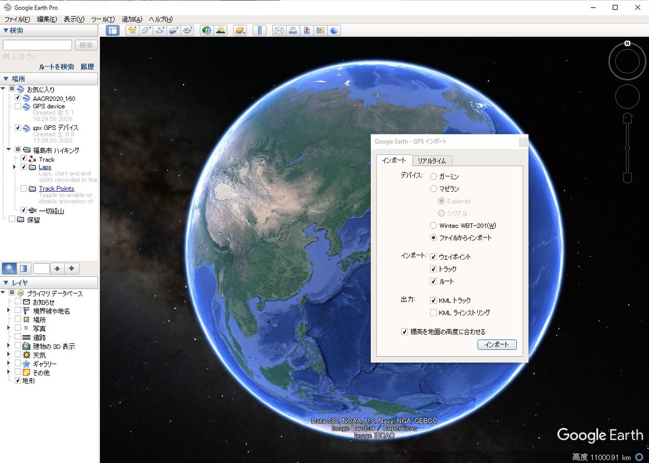Image resolution: width=649 pixels, height=463 pixels.
Task: Click the zoom slider handle
Action: tap(627, 148)
